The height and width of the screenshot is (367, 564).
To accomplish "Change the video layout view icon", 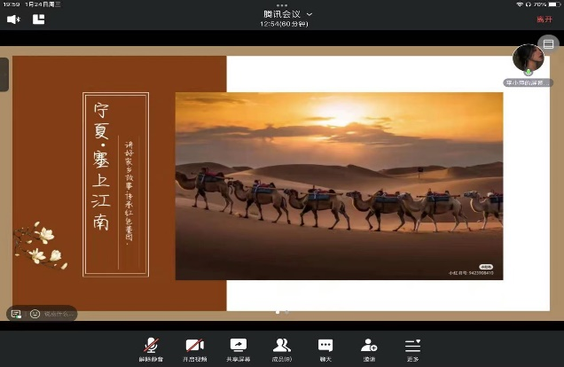I will click(x=545, y=43).
